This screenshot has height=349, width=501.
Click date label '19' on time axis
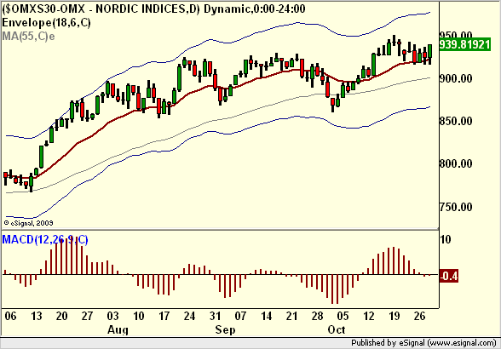[394, 316]
